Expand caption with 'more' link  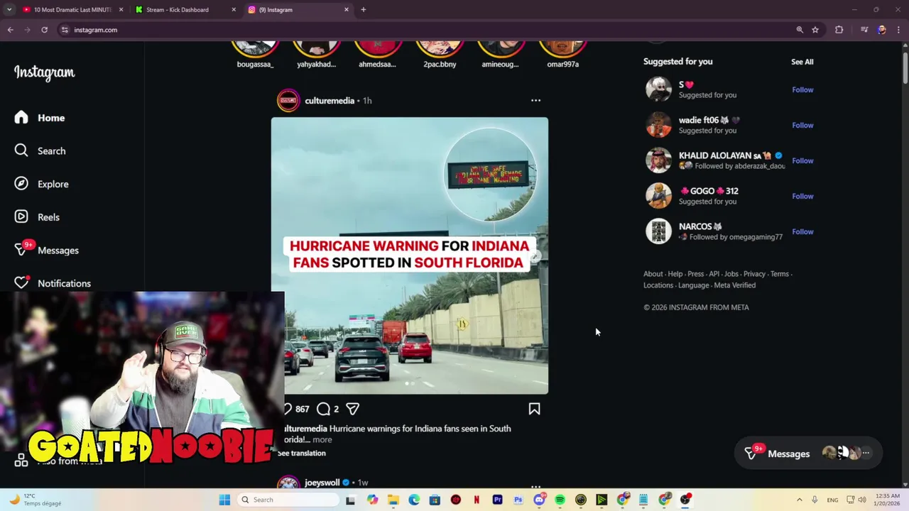pos(322,439)
